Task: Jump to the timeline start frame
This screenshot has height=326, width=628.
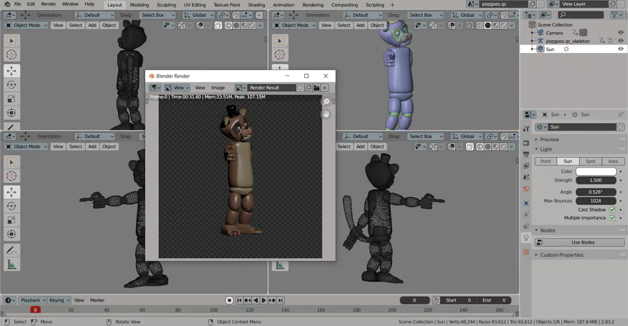Action: pyautogui.click(x=239, y=300)
